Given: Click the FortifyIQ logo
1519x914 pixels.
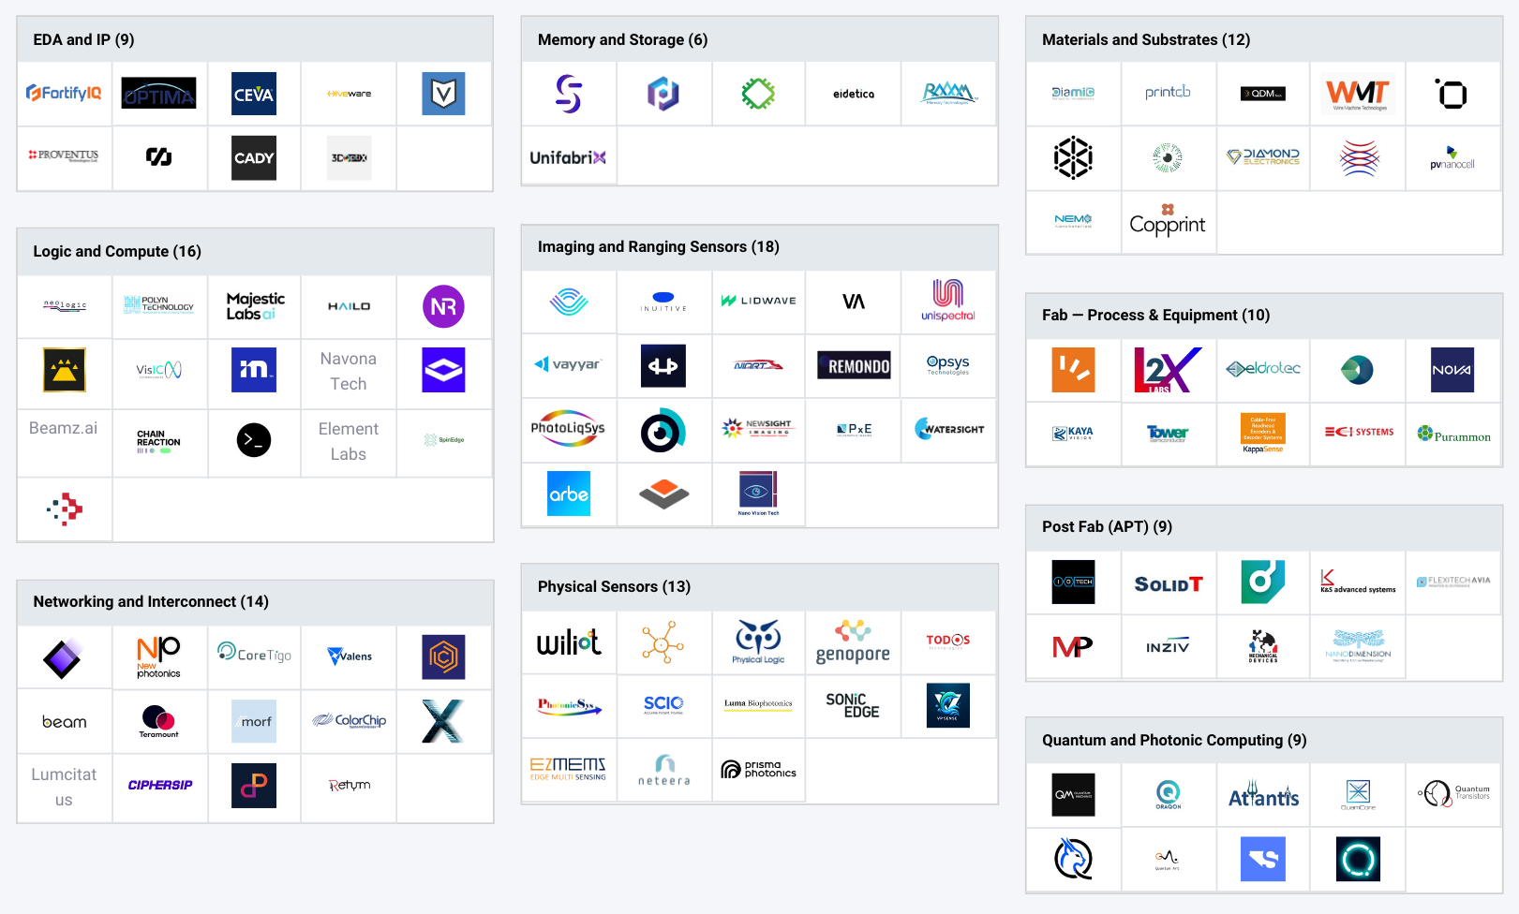Looking at the screenshot, I should tap(64, 94).
